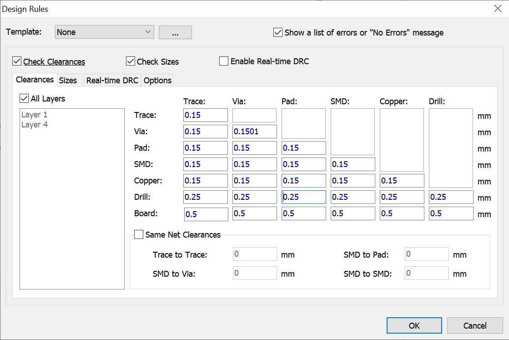Click the Board row Trace column field

click(x=206, y=214)
